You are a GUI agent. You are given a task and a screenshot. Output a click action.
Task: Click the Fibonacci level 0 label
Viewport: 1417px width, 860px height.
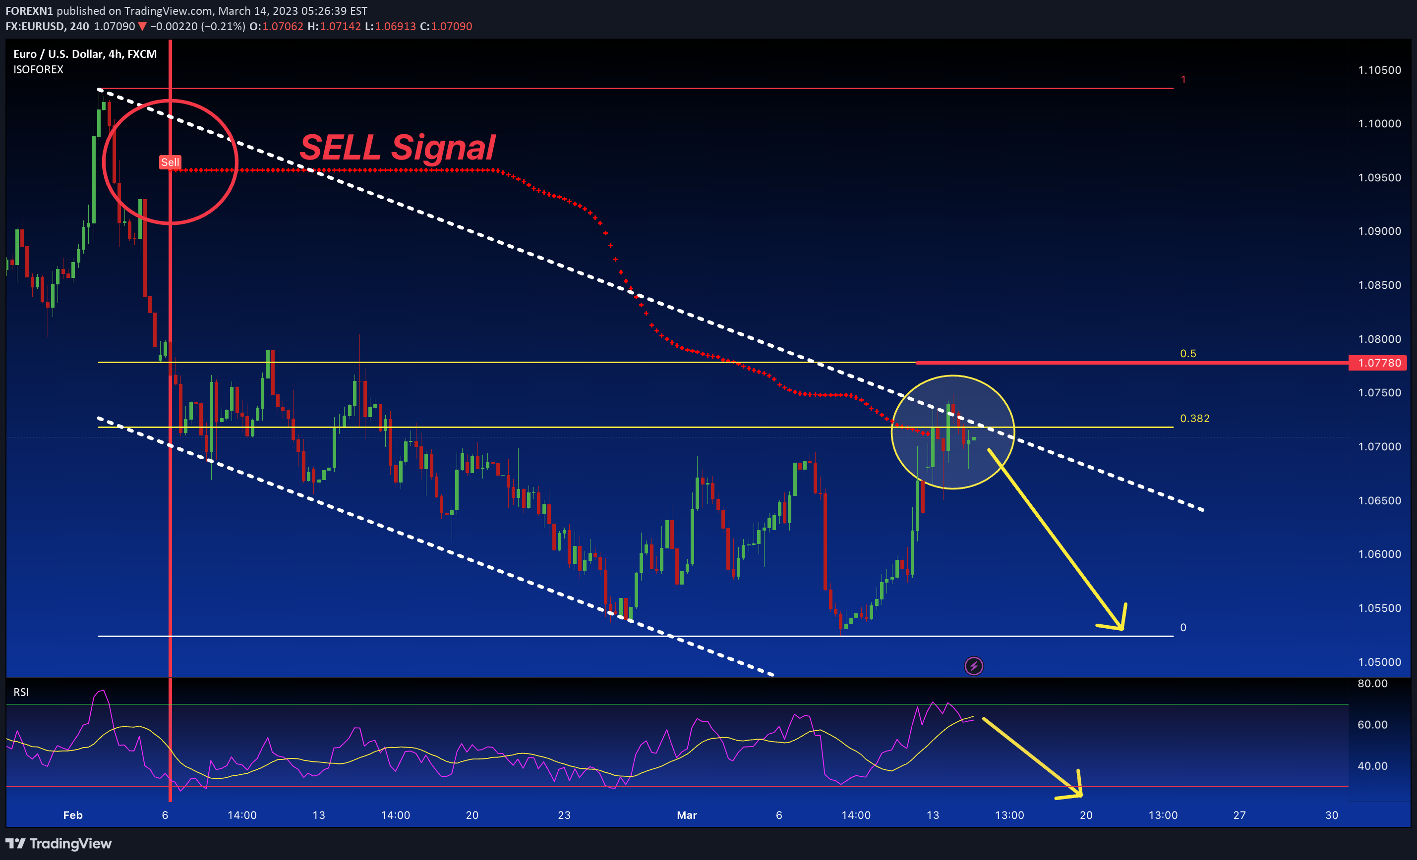[1183, 627]
